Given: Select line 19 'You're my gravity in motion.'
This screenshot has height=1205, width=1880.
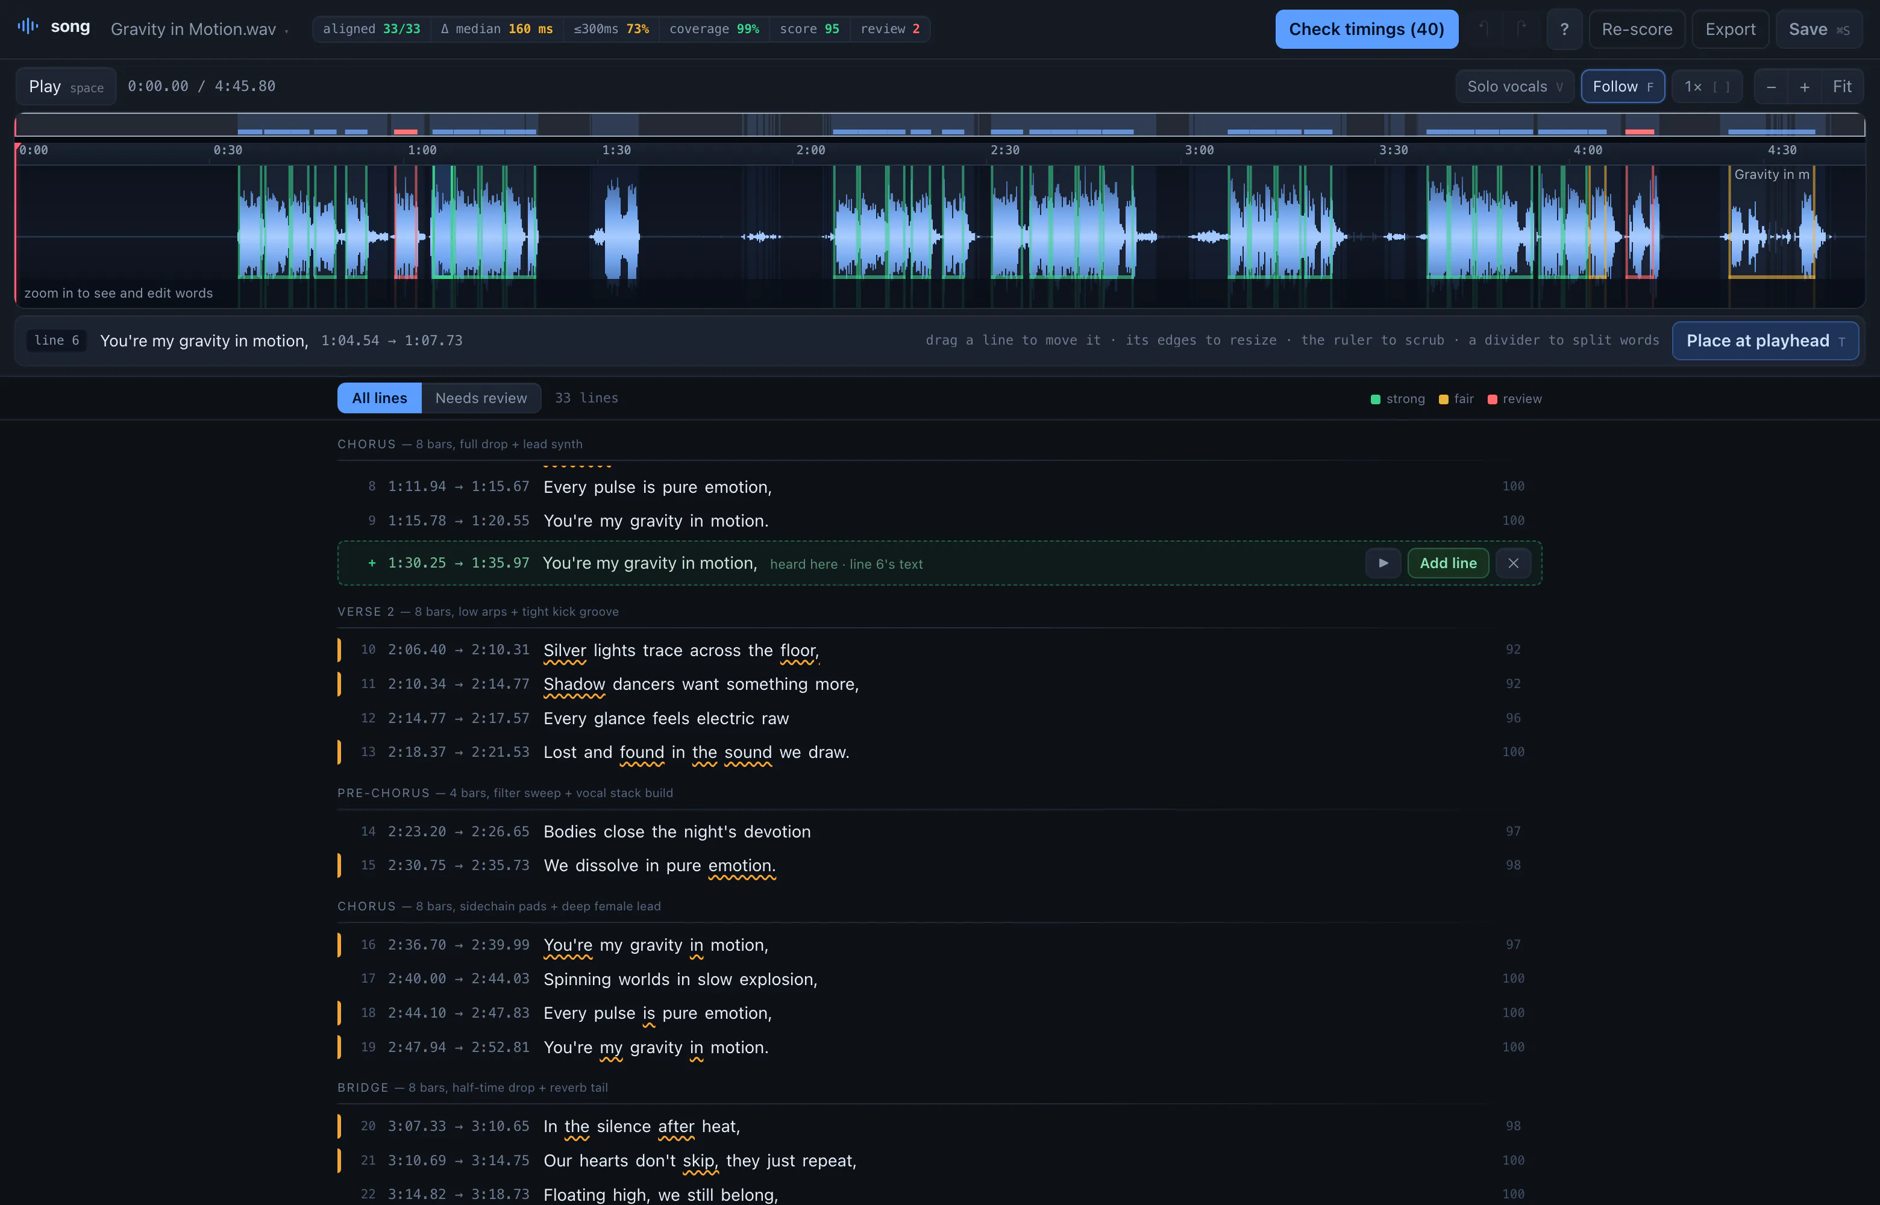Looking at the screenshot, I should (x=939, y=1047).
